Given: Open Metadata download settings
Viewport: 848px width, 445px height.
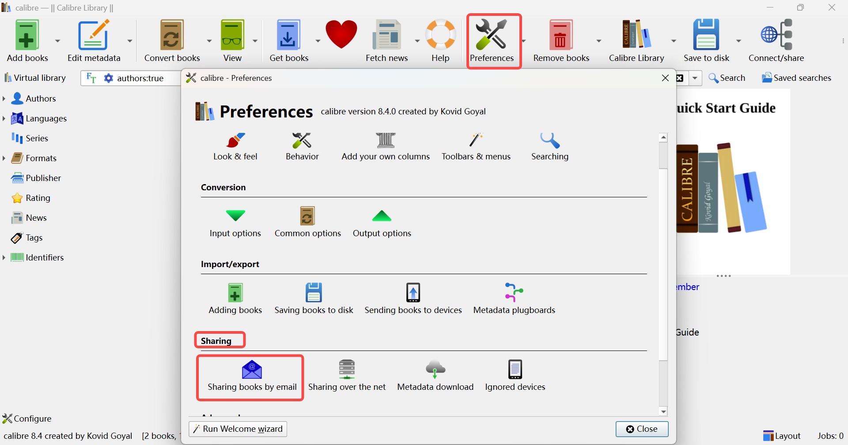Looking at the screenshot, I should pos(435,376).
